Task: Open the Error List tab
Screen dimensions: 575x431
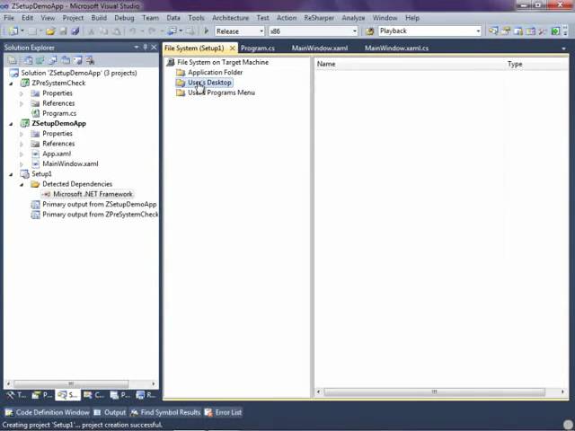Action: coord(224,412)
